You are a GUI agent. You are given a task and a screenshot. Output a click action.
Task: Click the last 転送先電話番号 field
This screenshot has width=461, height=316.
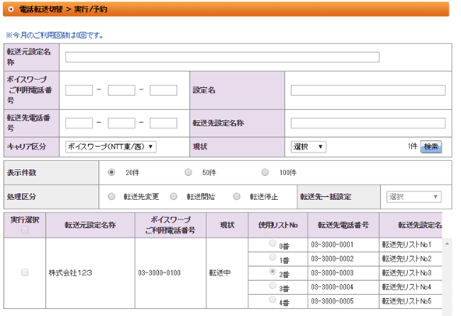164,123
